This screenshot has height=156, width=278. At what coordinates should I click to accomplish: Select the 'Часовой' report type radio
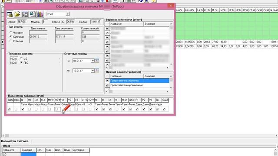11,32
